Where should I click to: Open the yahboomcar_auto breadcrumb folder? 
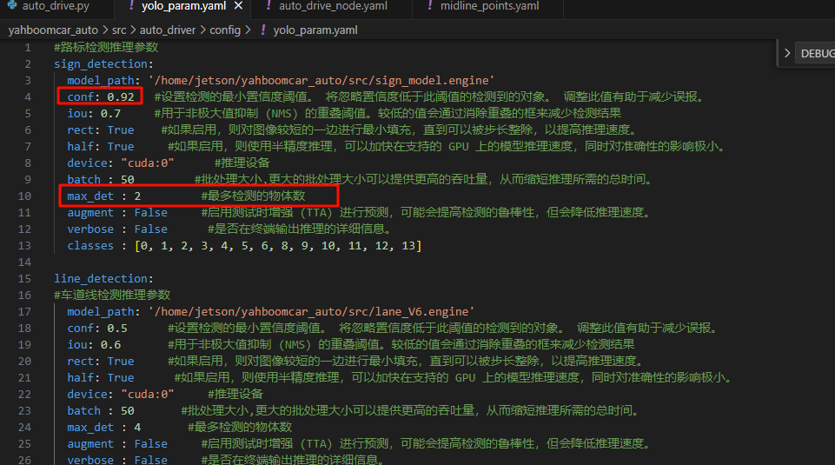coord(53,30)
